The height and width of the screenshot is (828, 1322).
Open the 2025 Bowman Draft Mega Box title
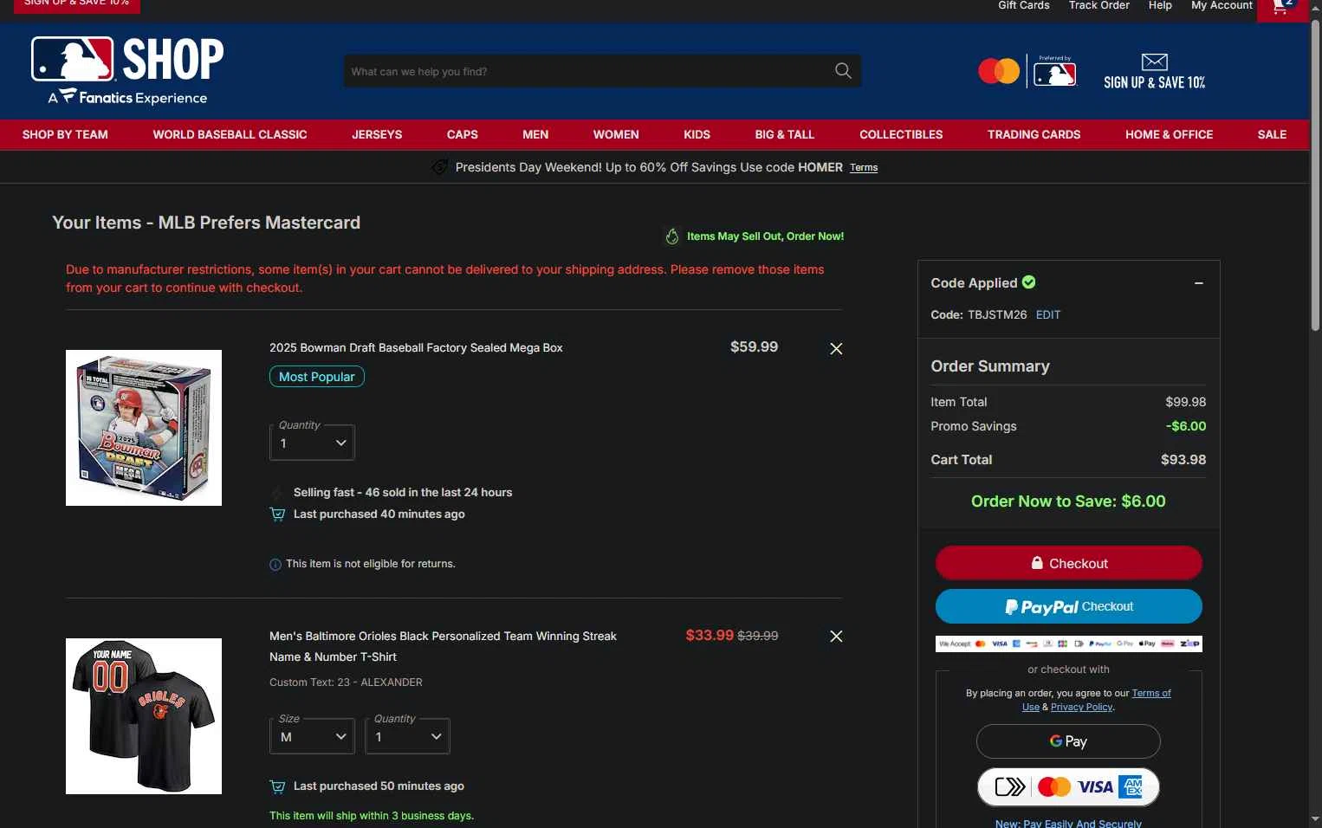tap(416, 348)
